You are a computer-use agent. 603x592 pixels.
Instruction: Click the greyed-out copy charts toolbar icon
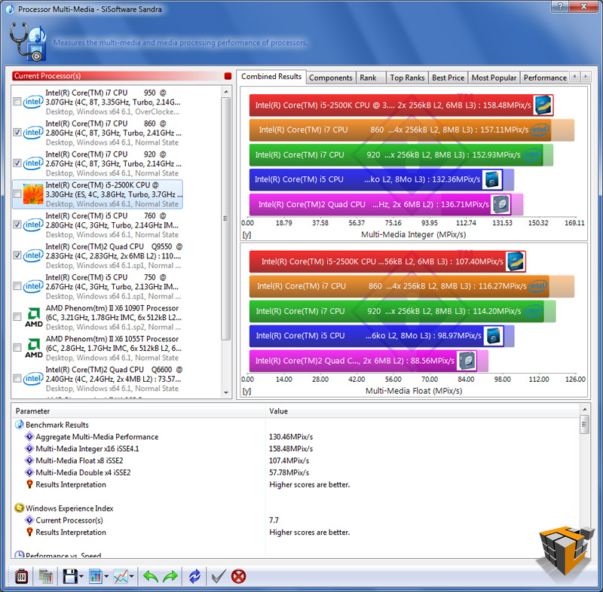tap(45, 576)
